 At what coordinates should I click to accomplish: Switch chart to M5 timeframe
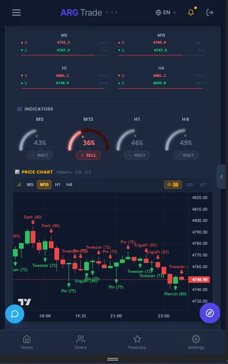[x=30, y=184]
